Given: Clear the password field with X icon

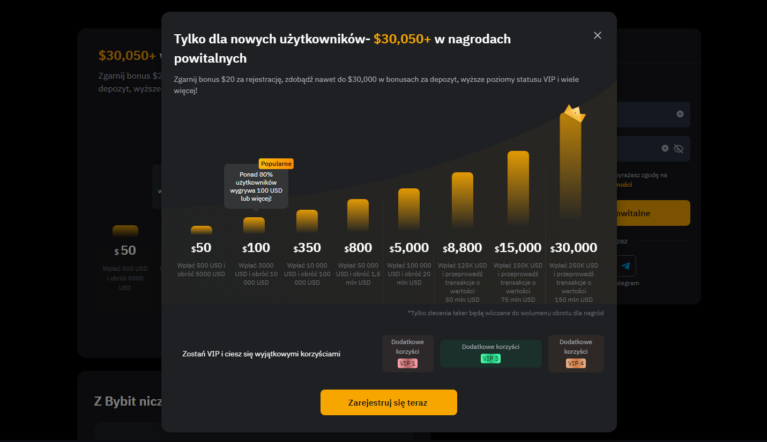Looking at the screenshot, I should pyautogui.click(x=665, y=148).
